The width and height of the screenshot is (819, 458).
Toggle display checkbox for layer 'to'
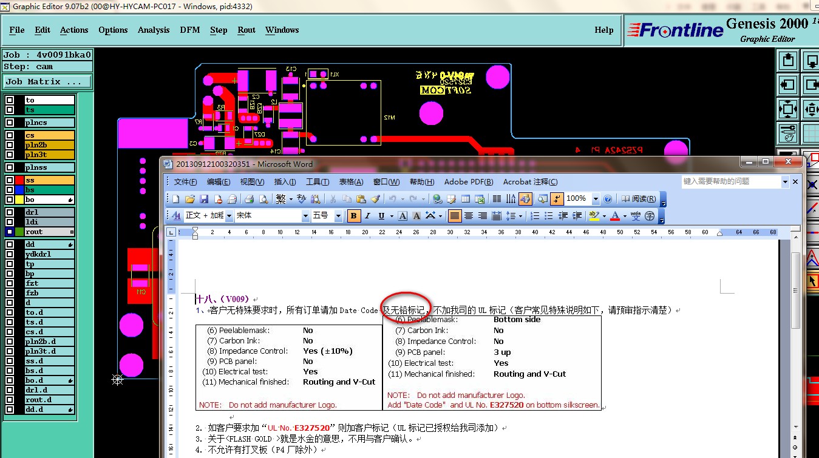click(10, 100)
